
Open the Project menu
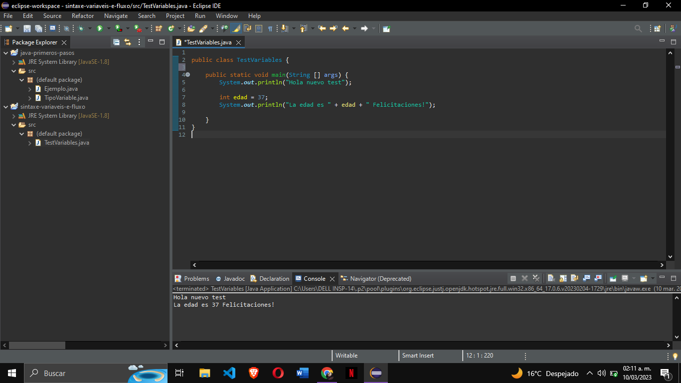coord(175,16)
